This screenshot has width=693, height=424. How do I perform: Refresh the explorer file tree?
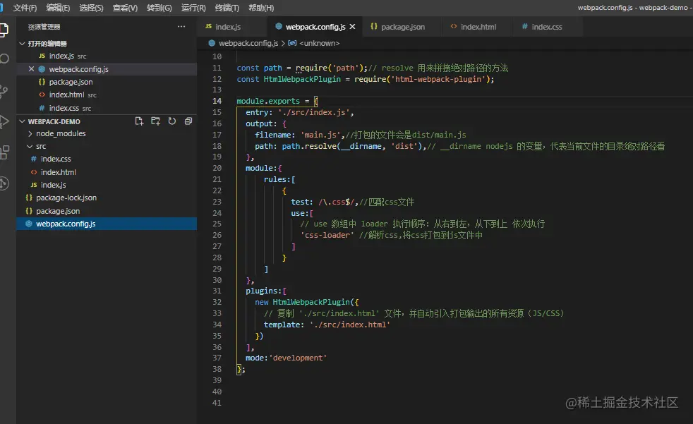(171, 121)
